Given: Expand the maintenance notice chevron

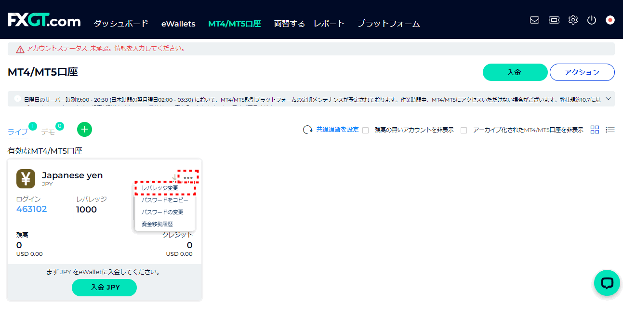Looking at the screenshot, I should point(608,98).
